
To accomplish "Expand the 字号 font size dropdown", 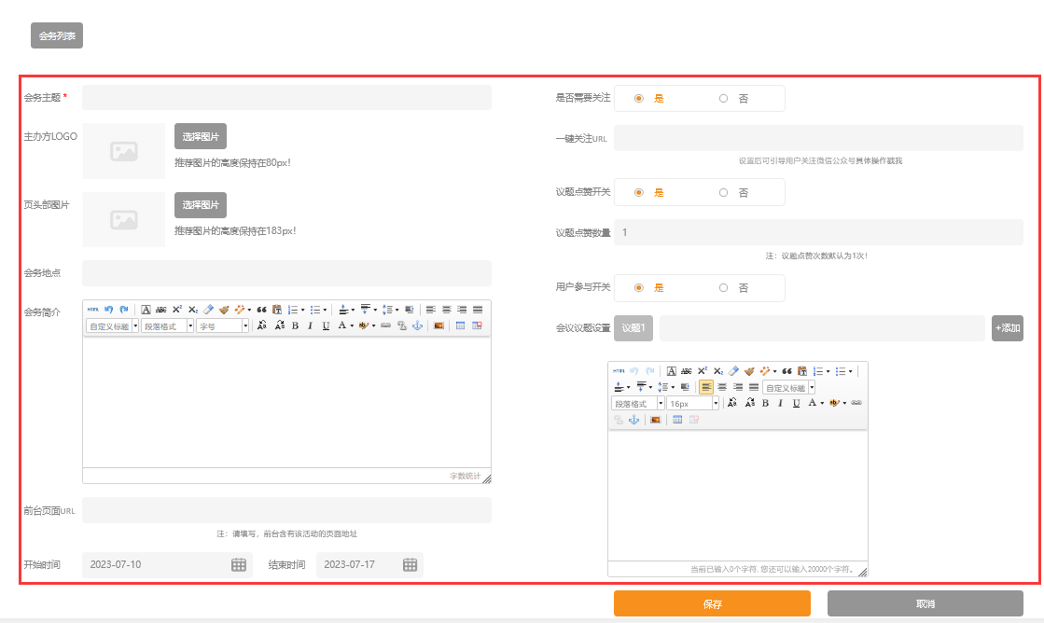I will coord(222,326).
